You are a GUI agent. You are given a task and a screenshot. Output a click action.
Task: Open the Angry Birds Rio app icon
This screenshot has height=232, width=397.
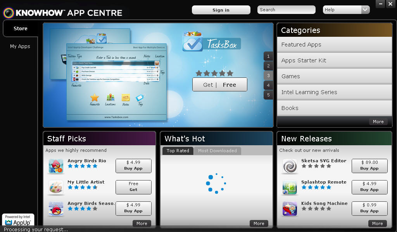click(56, 166)
